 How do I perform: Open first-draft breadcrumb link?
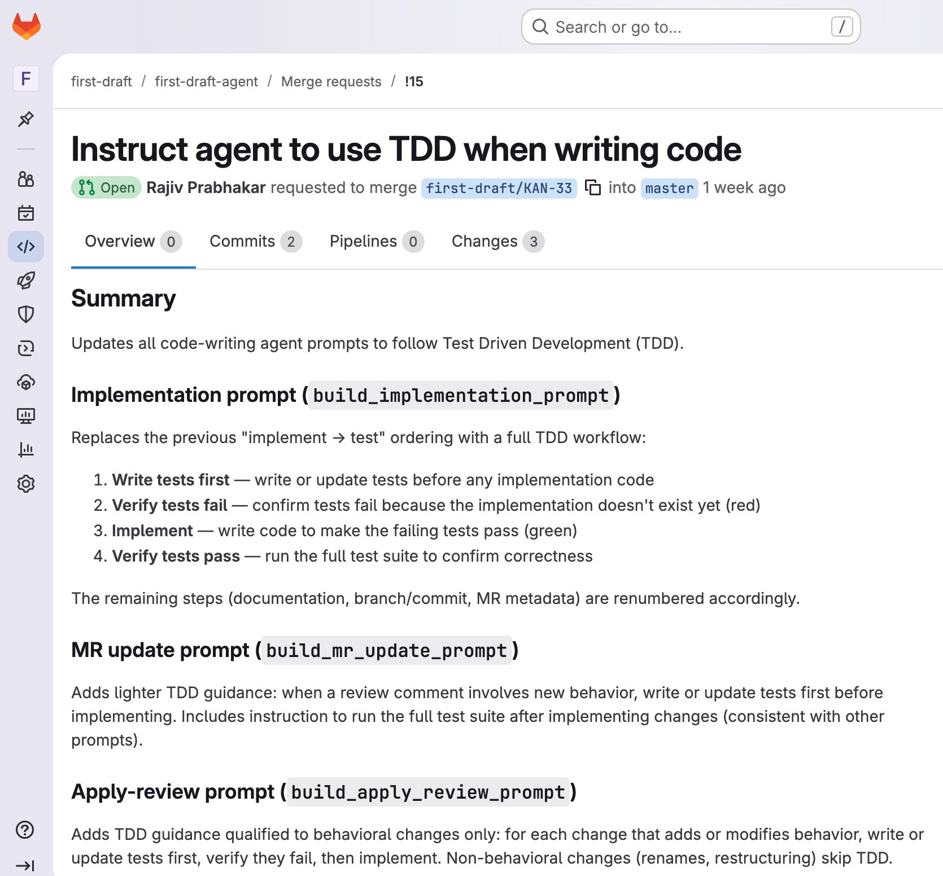(102, 82)
